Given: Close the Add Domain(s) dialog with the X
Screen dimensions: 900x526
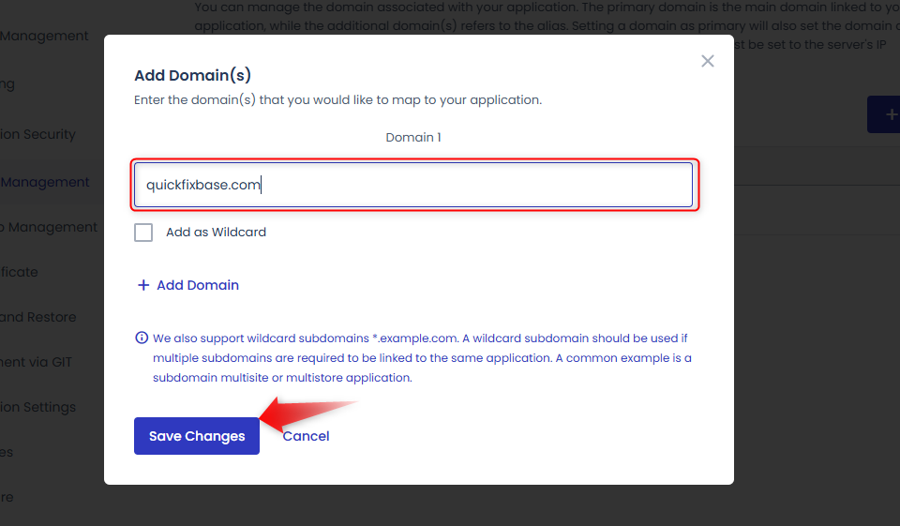Looking at the screenshot, I should 707,61.
